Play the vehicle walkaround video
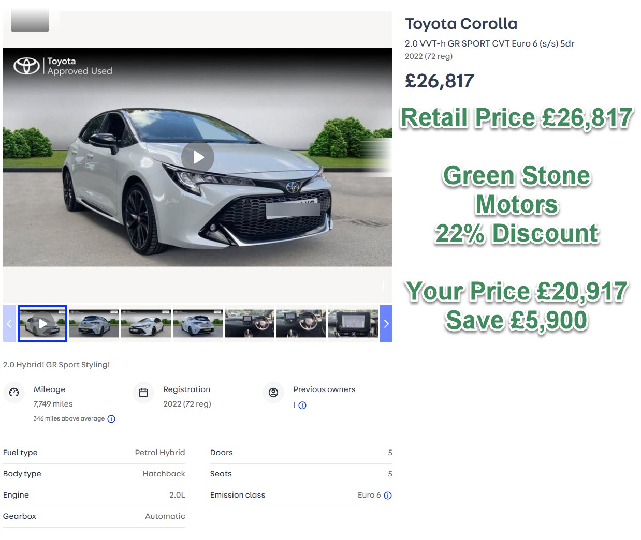This screenshot has width=641, height=540. [198, 157]
